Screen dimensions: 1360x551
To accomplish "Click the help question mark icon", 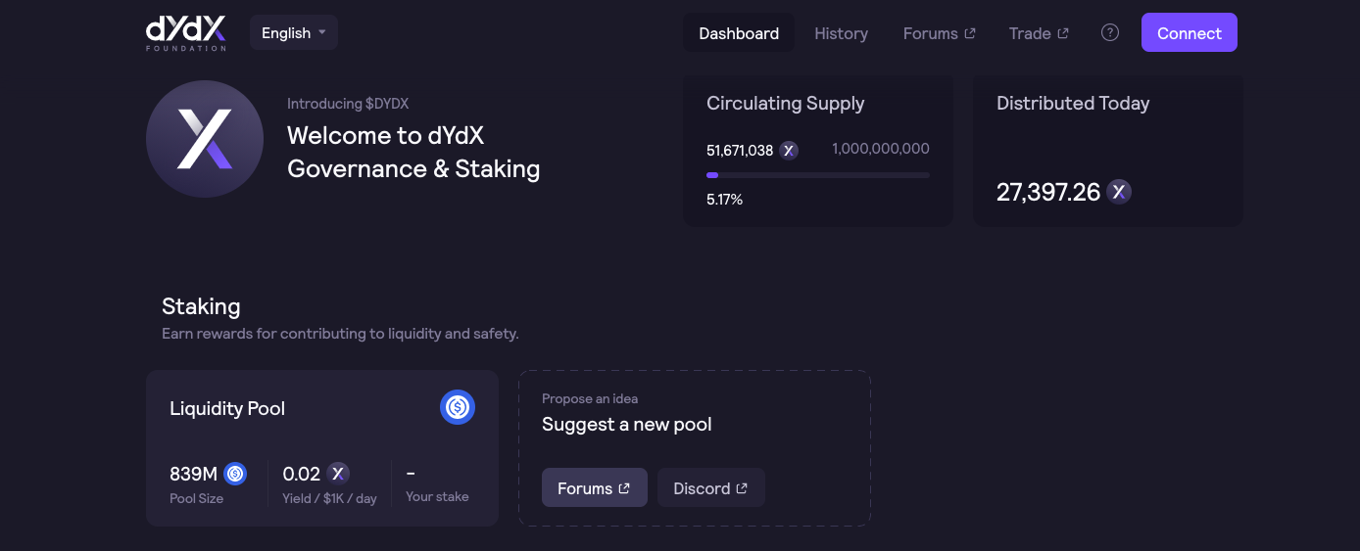I will (x=1110, y=32).
